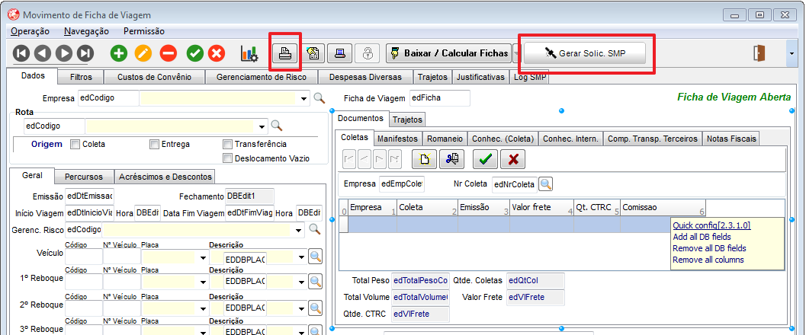Screen dimensions: 806x335
Task: Edit record with orange pencil icon
Action: coord(143,53)
